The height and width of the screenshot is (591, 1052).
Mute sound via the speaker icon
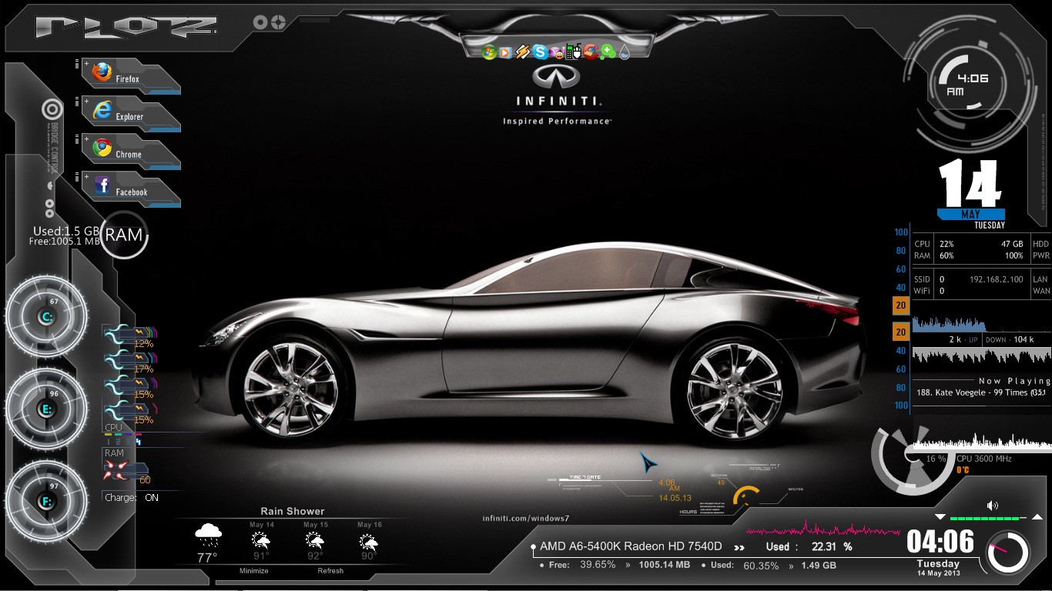pyautogui.click(x=992, y=506)
